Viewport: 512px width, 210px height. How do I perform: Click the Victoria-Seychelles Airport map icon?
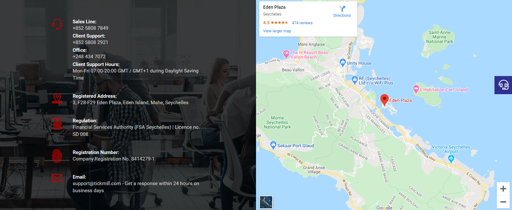pyautogui.click(x=451, y=159)
